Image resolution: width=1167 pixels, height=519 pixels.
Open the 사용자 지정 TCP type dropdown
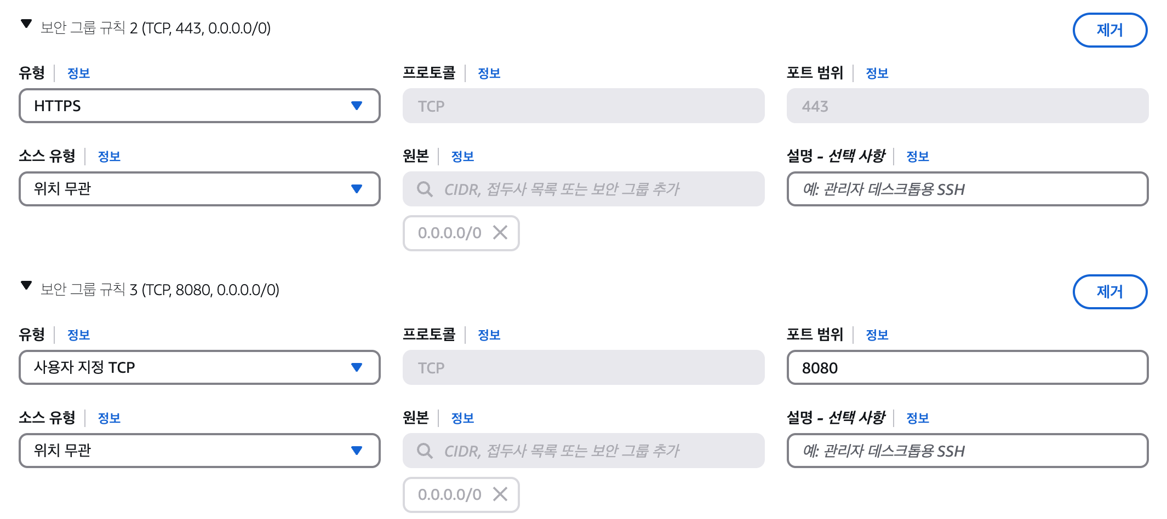pyautogui.click(x=199, y=367)
